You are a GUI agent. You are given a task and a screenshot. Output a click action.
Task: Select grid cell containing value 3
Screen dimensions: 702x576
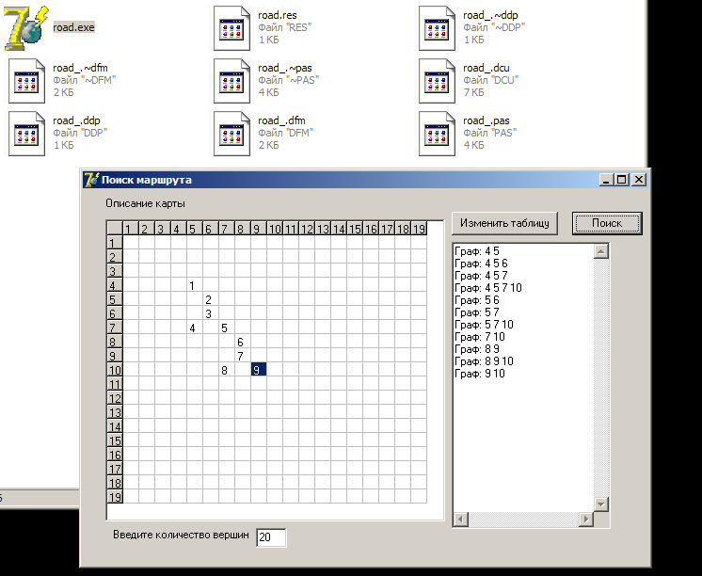tap(211, 313)
